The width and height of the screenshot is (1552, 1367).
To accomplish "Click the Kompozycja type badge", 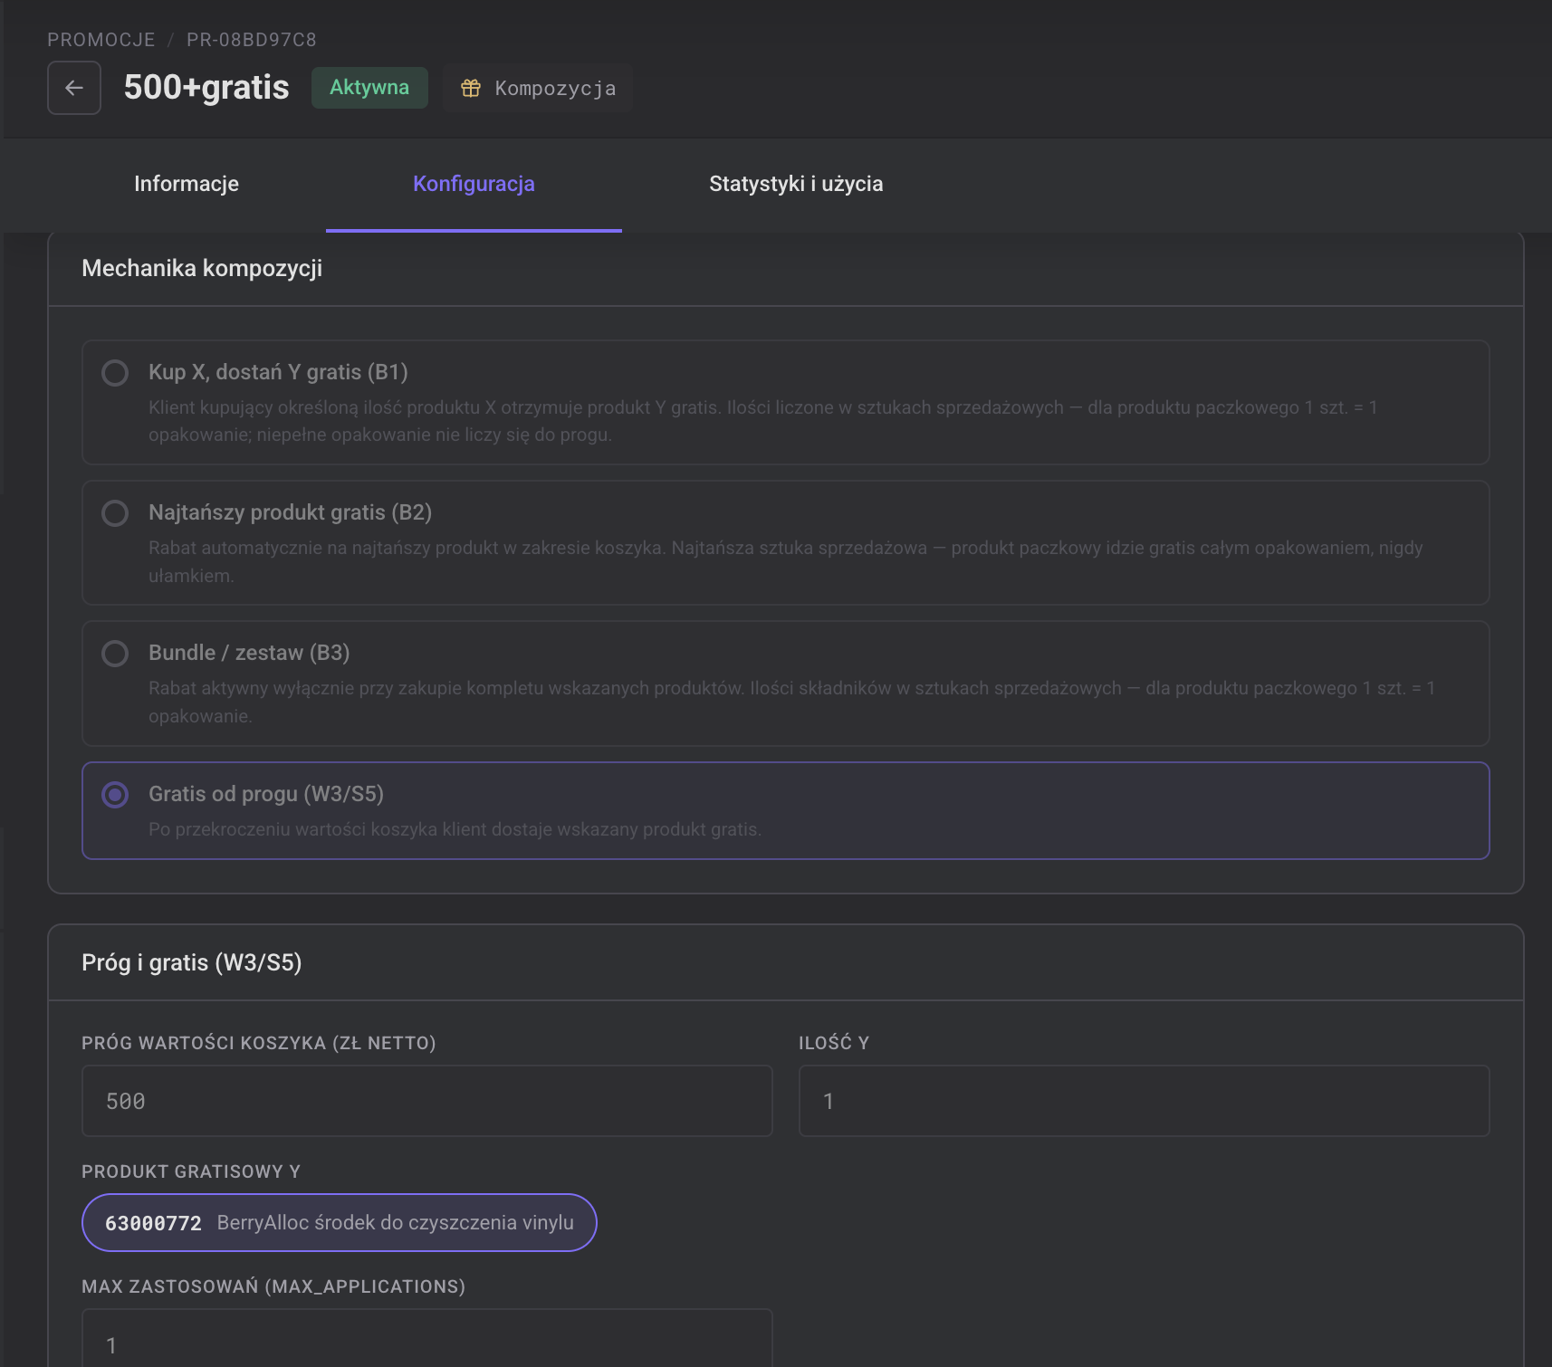I will 538,88.
